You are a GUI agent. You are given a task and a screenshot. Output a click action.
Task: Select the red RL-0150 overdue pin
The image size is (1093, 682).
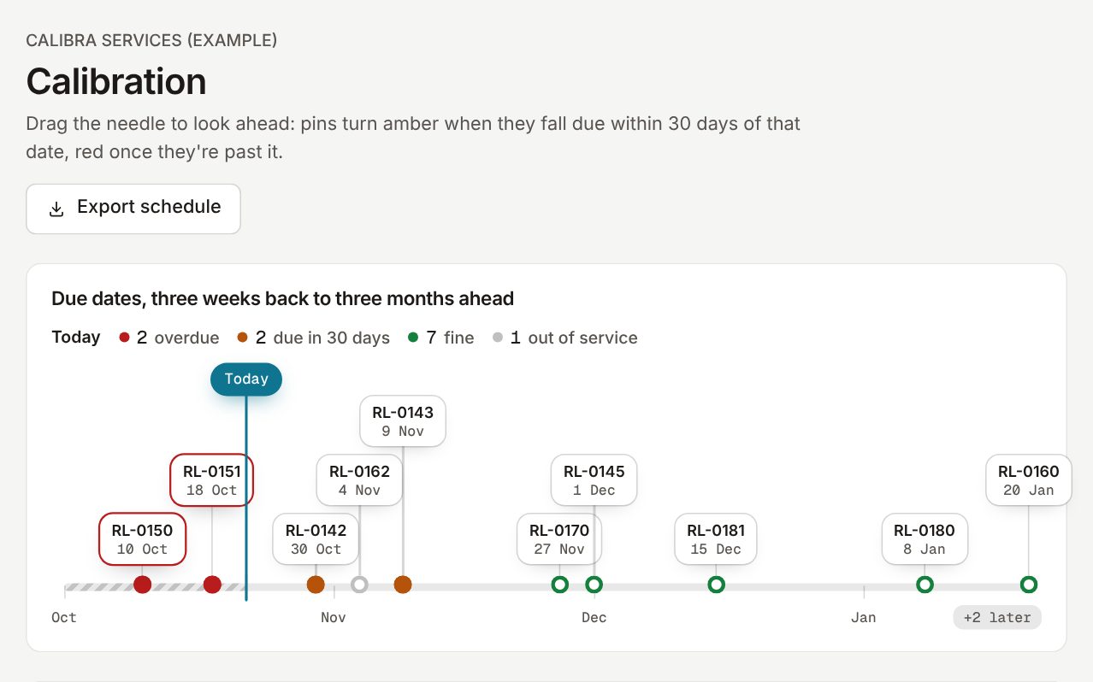point(143,585)
